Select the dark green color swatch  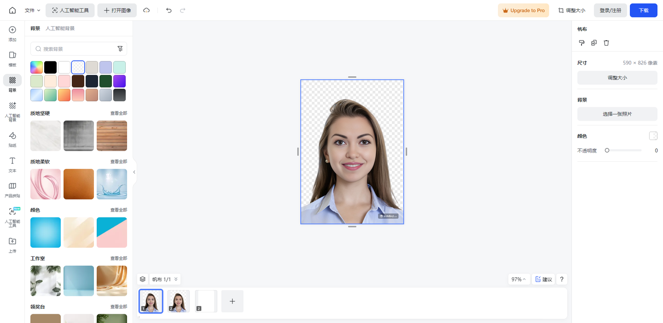(105, 81)
